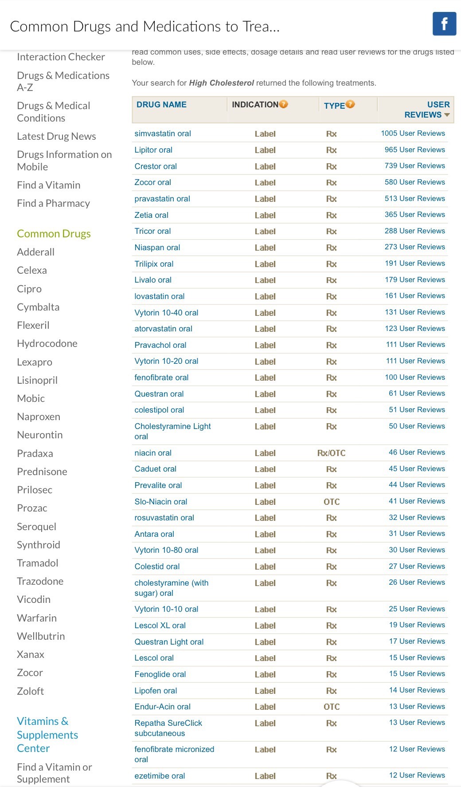Click the Rx icon for Tricor oral
This screenshot has width=461, height=787.
point(331,232)
